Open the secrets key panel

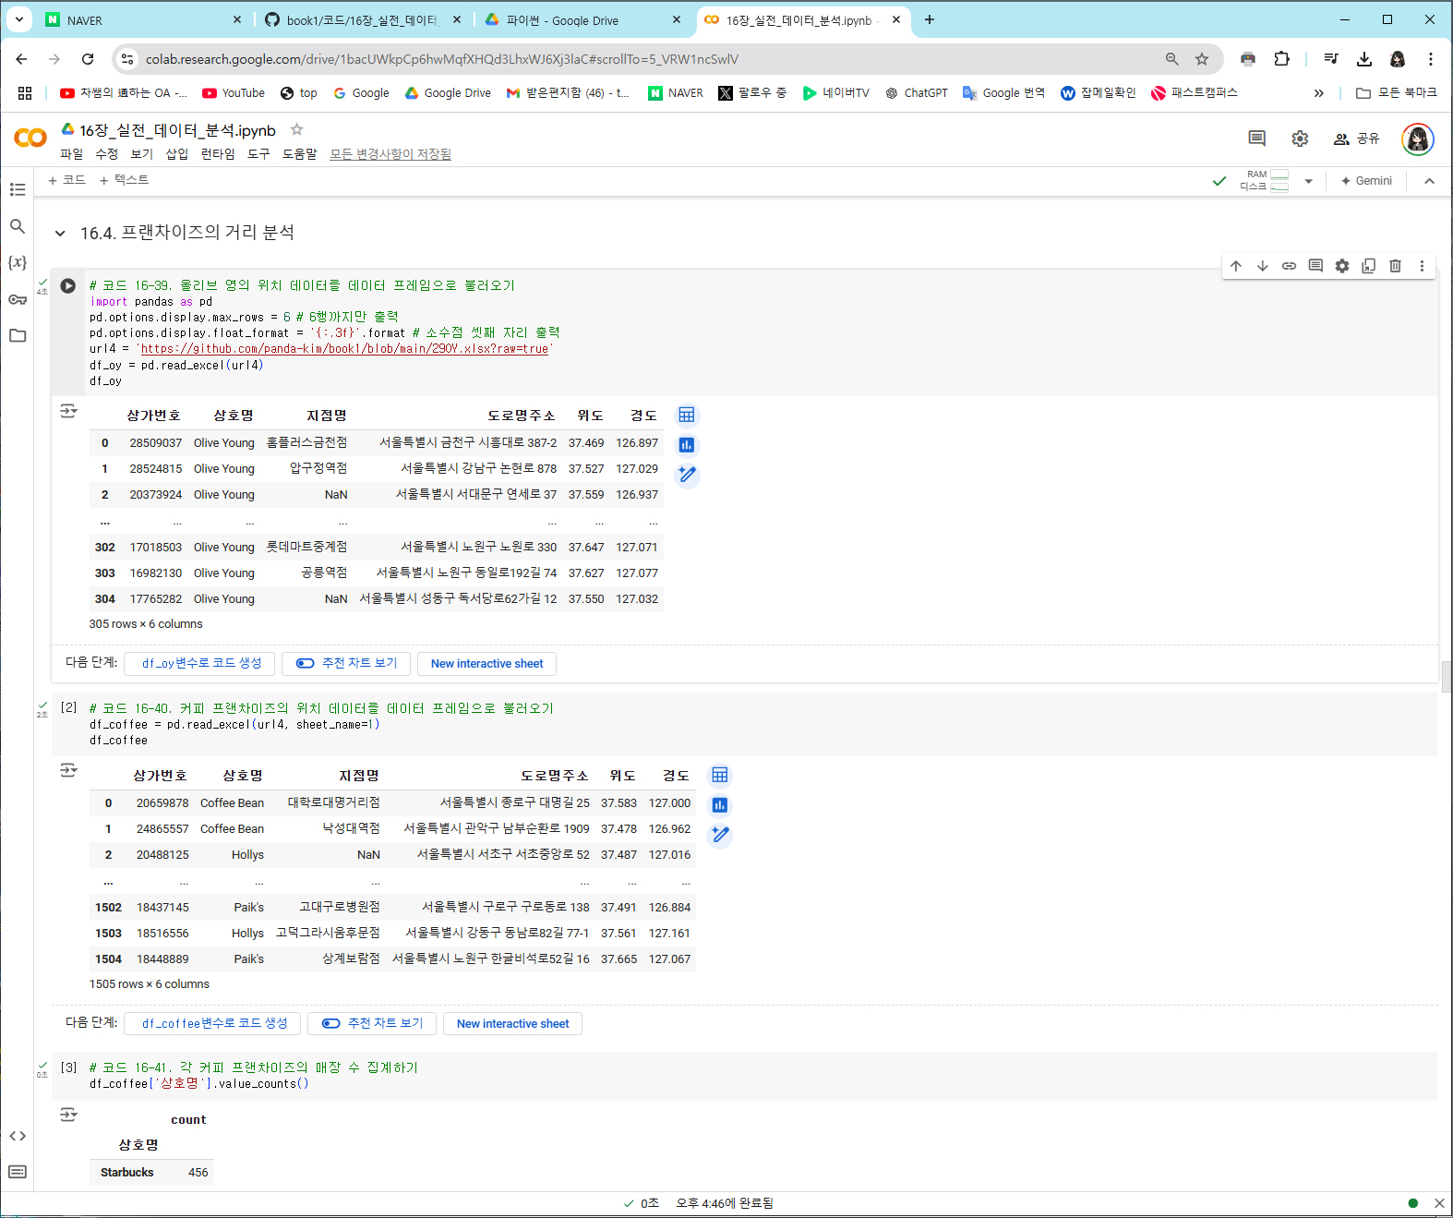point(18,299)
